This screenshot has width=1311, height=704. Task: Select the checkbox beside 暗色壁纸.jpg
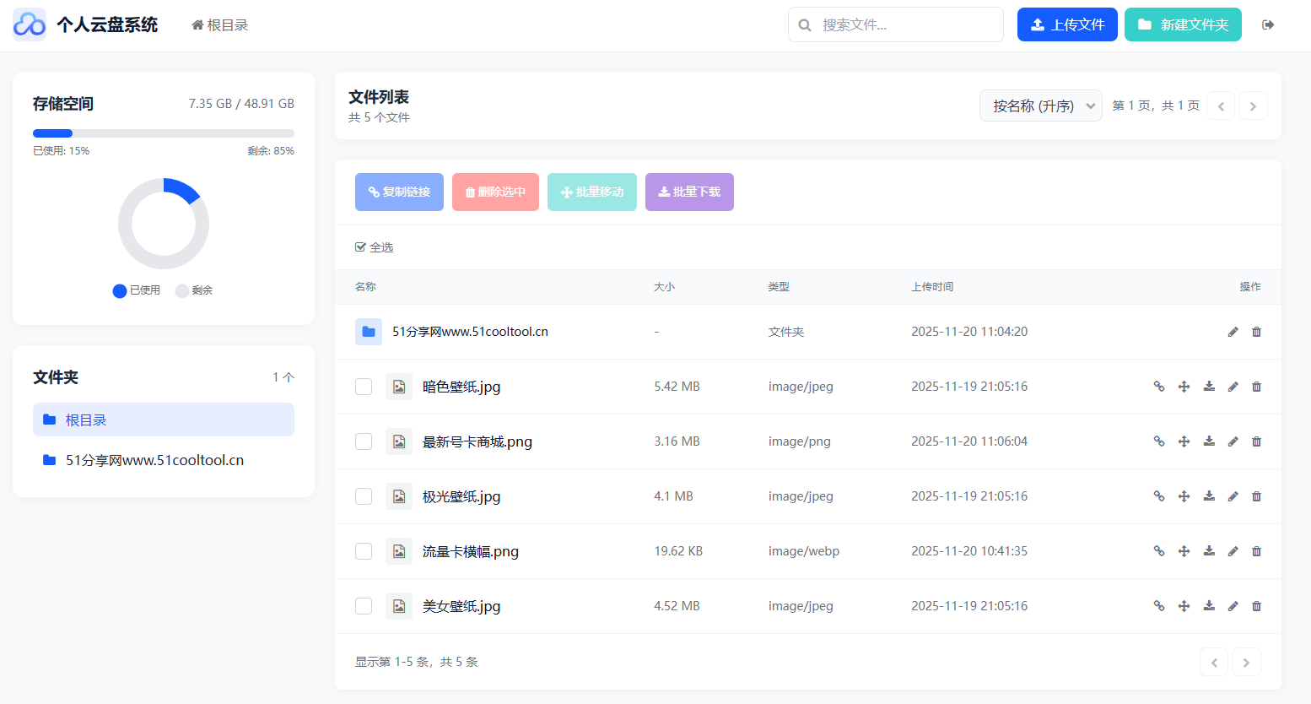(364, 386)
